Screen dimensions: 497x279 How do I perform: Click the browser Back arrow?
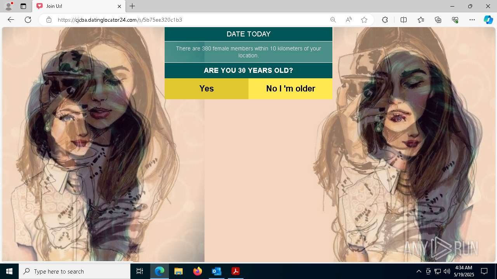coord(11,20)
